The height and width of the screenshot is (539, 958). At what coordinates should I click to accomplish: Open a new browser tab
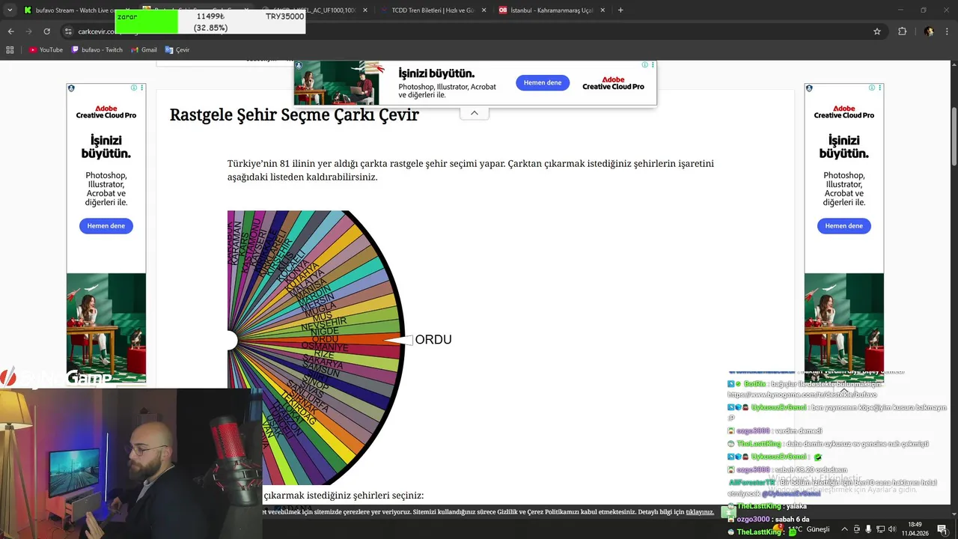(620, 10)
